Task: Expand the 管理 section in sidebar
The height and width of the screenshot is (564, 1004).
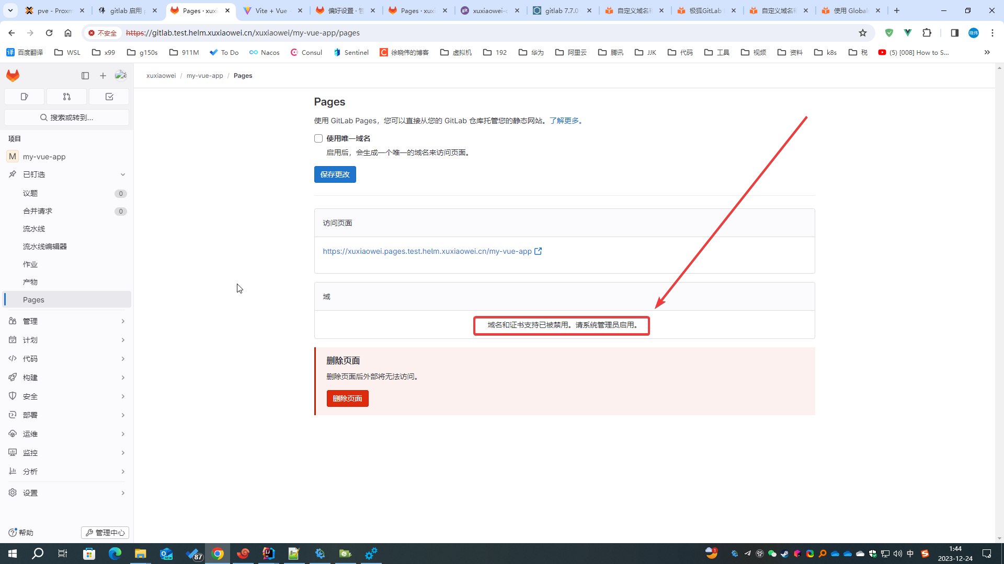Action: (67, 320)
